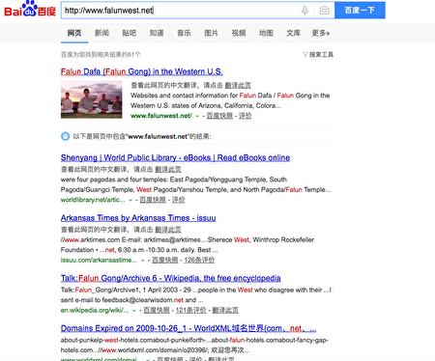
Task: Click 评价 for the falunwest result
Action: click(x=245, y=116)
